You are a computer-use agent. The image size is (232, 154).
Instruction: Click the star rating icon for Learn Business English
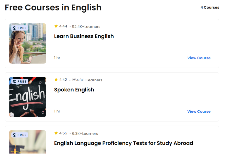click(56, 26)
